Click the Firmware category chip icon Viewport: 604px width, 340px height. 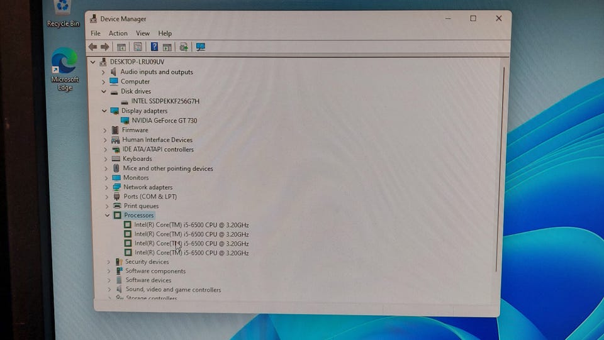coord(115,130)
